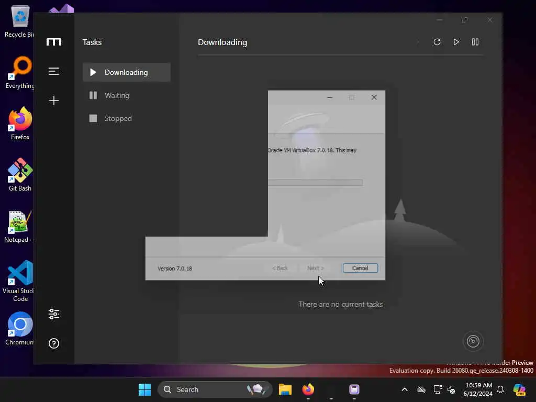536x402 pixels.
Task: Resume all tasks with play icon
Action: [x=456, y=42]
